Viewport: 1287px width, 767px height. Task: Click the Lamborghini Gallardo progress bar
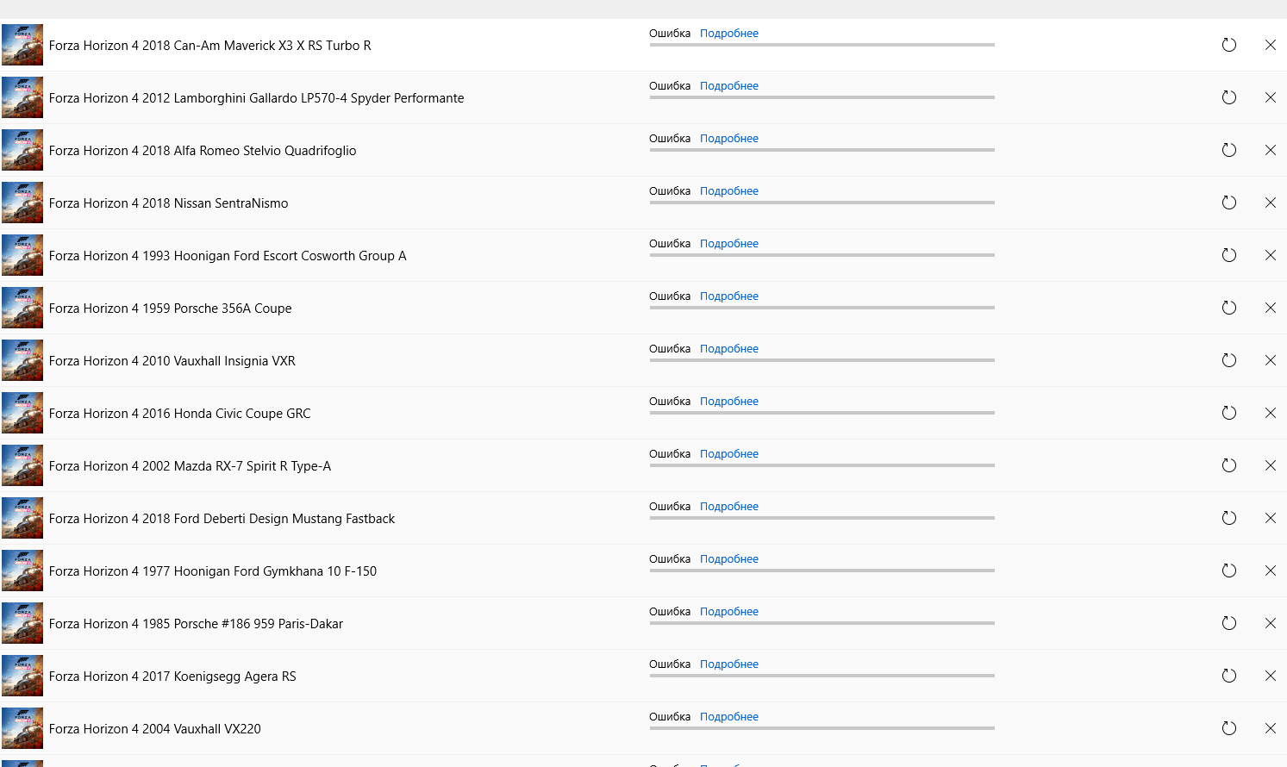[822, 97]
